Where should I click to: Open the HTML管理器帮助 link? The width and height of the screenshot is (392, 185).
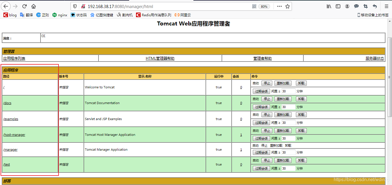click(x=160, y=58)
